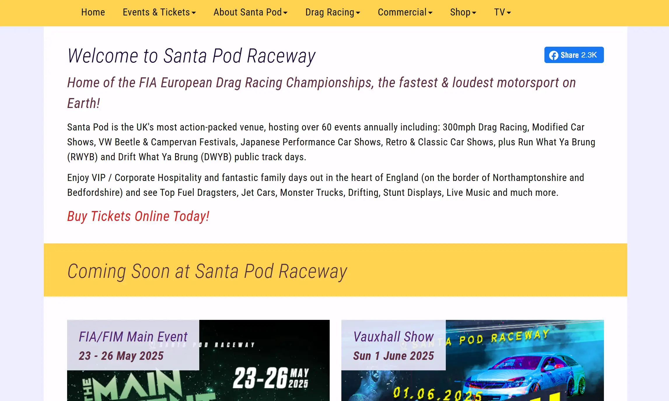Go to the Home page
The image size is (669, 401).
pos(93,12)
